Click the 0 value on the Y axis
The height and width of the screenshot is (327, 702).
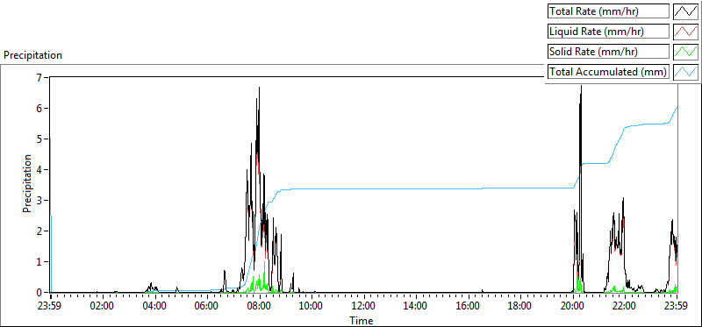45,292
